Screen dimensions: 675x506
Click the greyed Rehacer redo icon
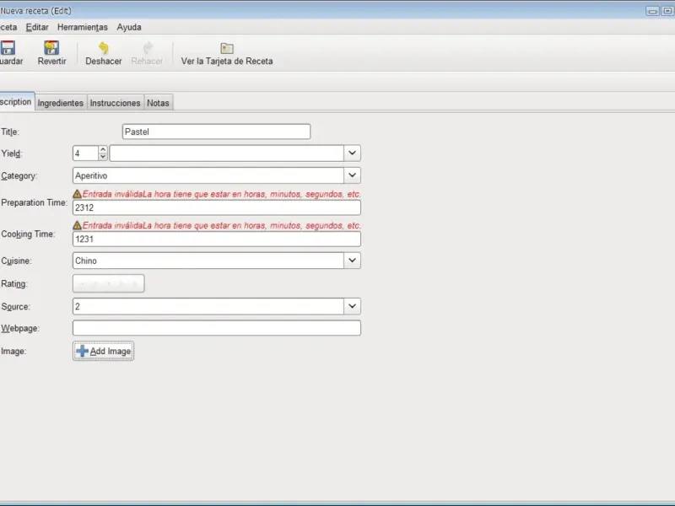pyautogui.click(x=148, y=48)
